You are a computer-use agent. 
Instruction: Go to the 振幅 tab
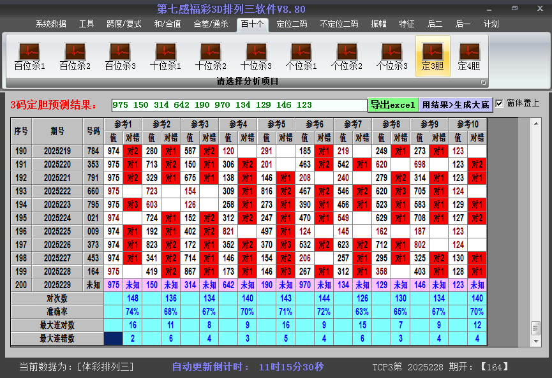pos(379,24)
